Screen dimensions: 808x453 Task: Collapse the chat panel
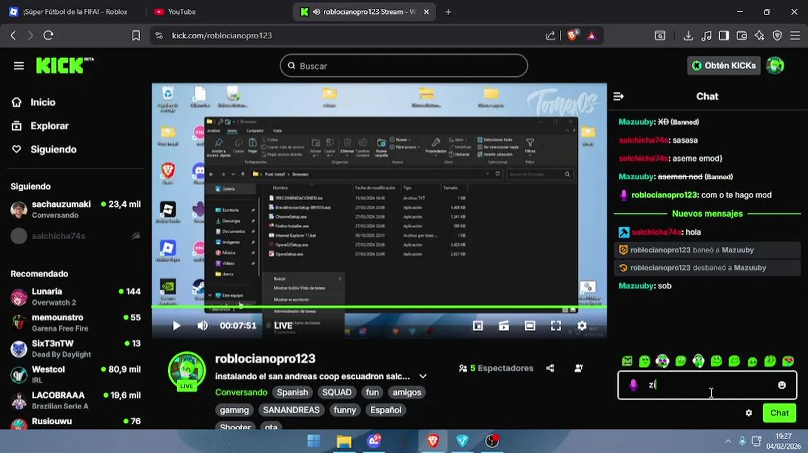click(x=619, y=96)
